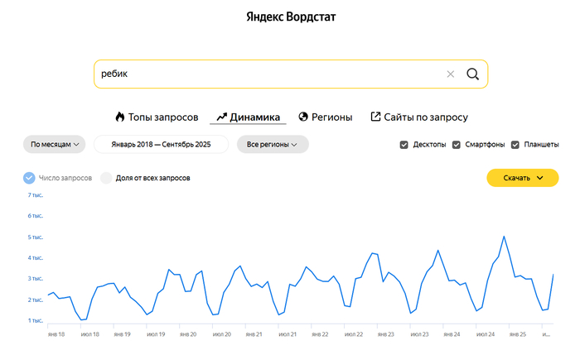This screenshot has height=350, width=580.
Task: Expand the Все регионы dropdown
Action: (273, 144)
